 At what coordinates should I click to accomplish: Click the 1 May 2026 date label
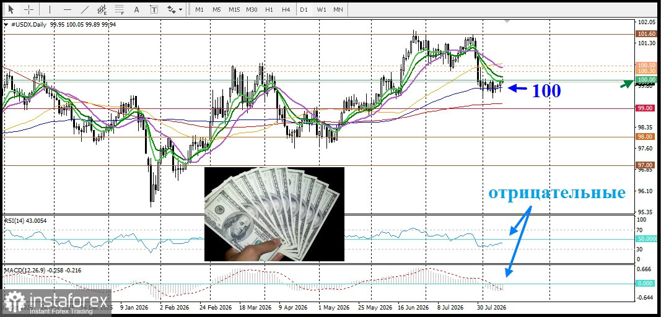[334, 307]
